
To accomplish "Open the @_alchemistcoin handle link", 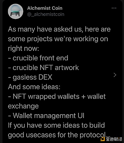I will (46, 14).
